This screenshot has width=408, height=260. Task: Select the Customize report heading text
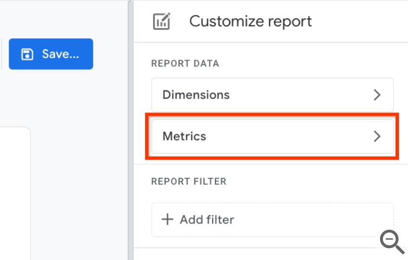[250, 21]
